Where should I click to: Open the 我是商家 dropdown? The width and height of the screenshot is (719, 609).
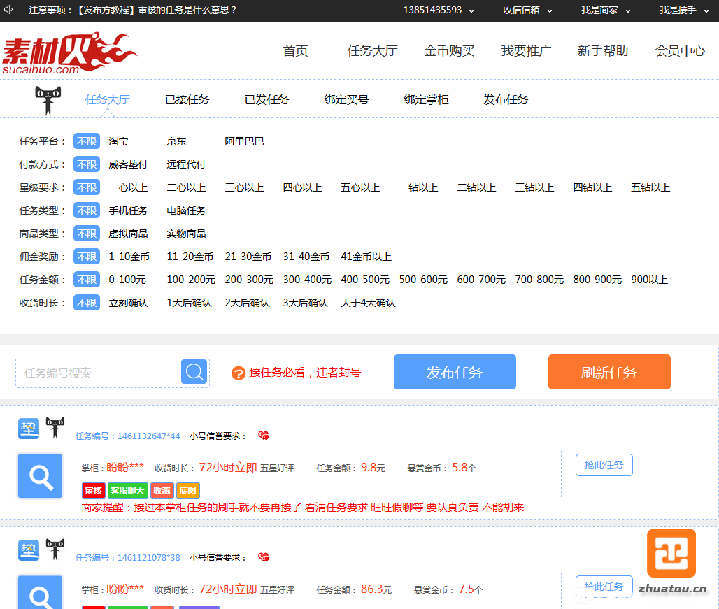(x=606, y=10)
